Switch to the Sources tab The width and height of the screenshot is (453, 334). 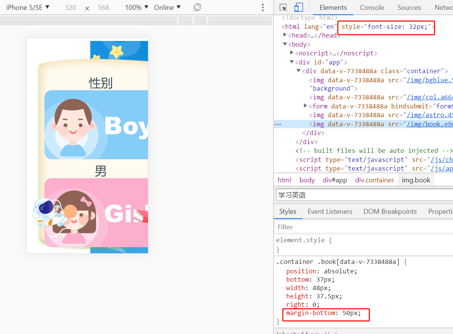409,8
